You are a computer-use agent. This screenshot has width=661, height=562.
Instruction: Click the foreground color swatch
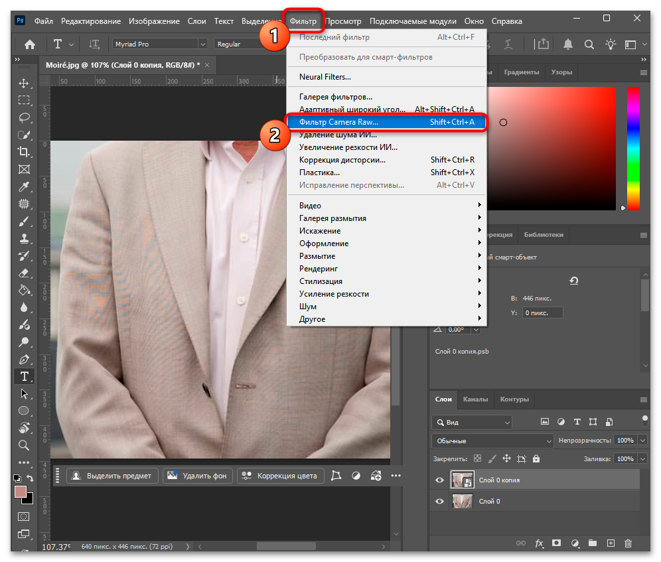point(20,492)
